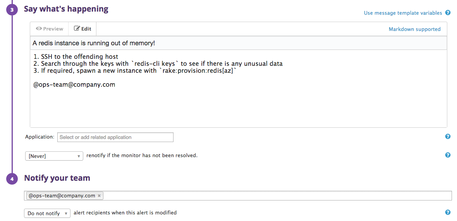
Task: Click the eye icon on Preview
Action: pos(39,29)
